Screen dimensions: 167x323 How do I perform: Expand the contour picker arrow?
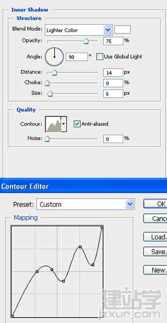click(x=64, y=124)
